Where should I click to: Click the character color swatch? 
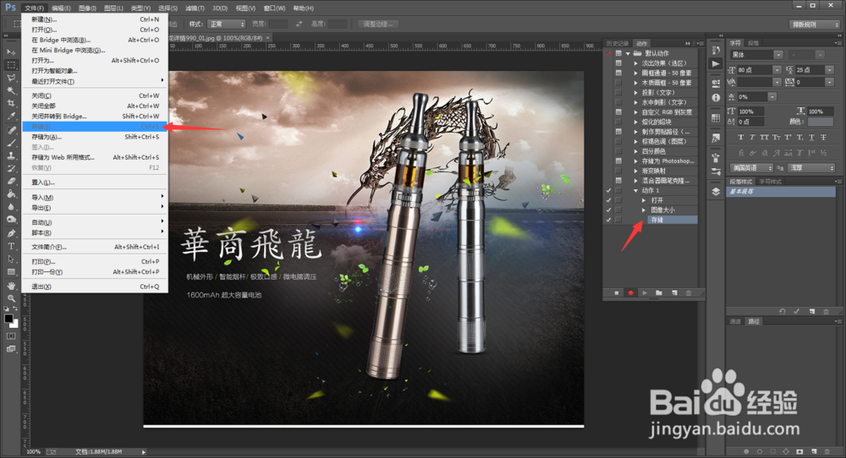point(821,122)
